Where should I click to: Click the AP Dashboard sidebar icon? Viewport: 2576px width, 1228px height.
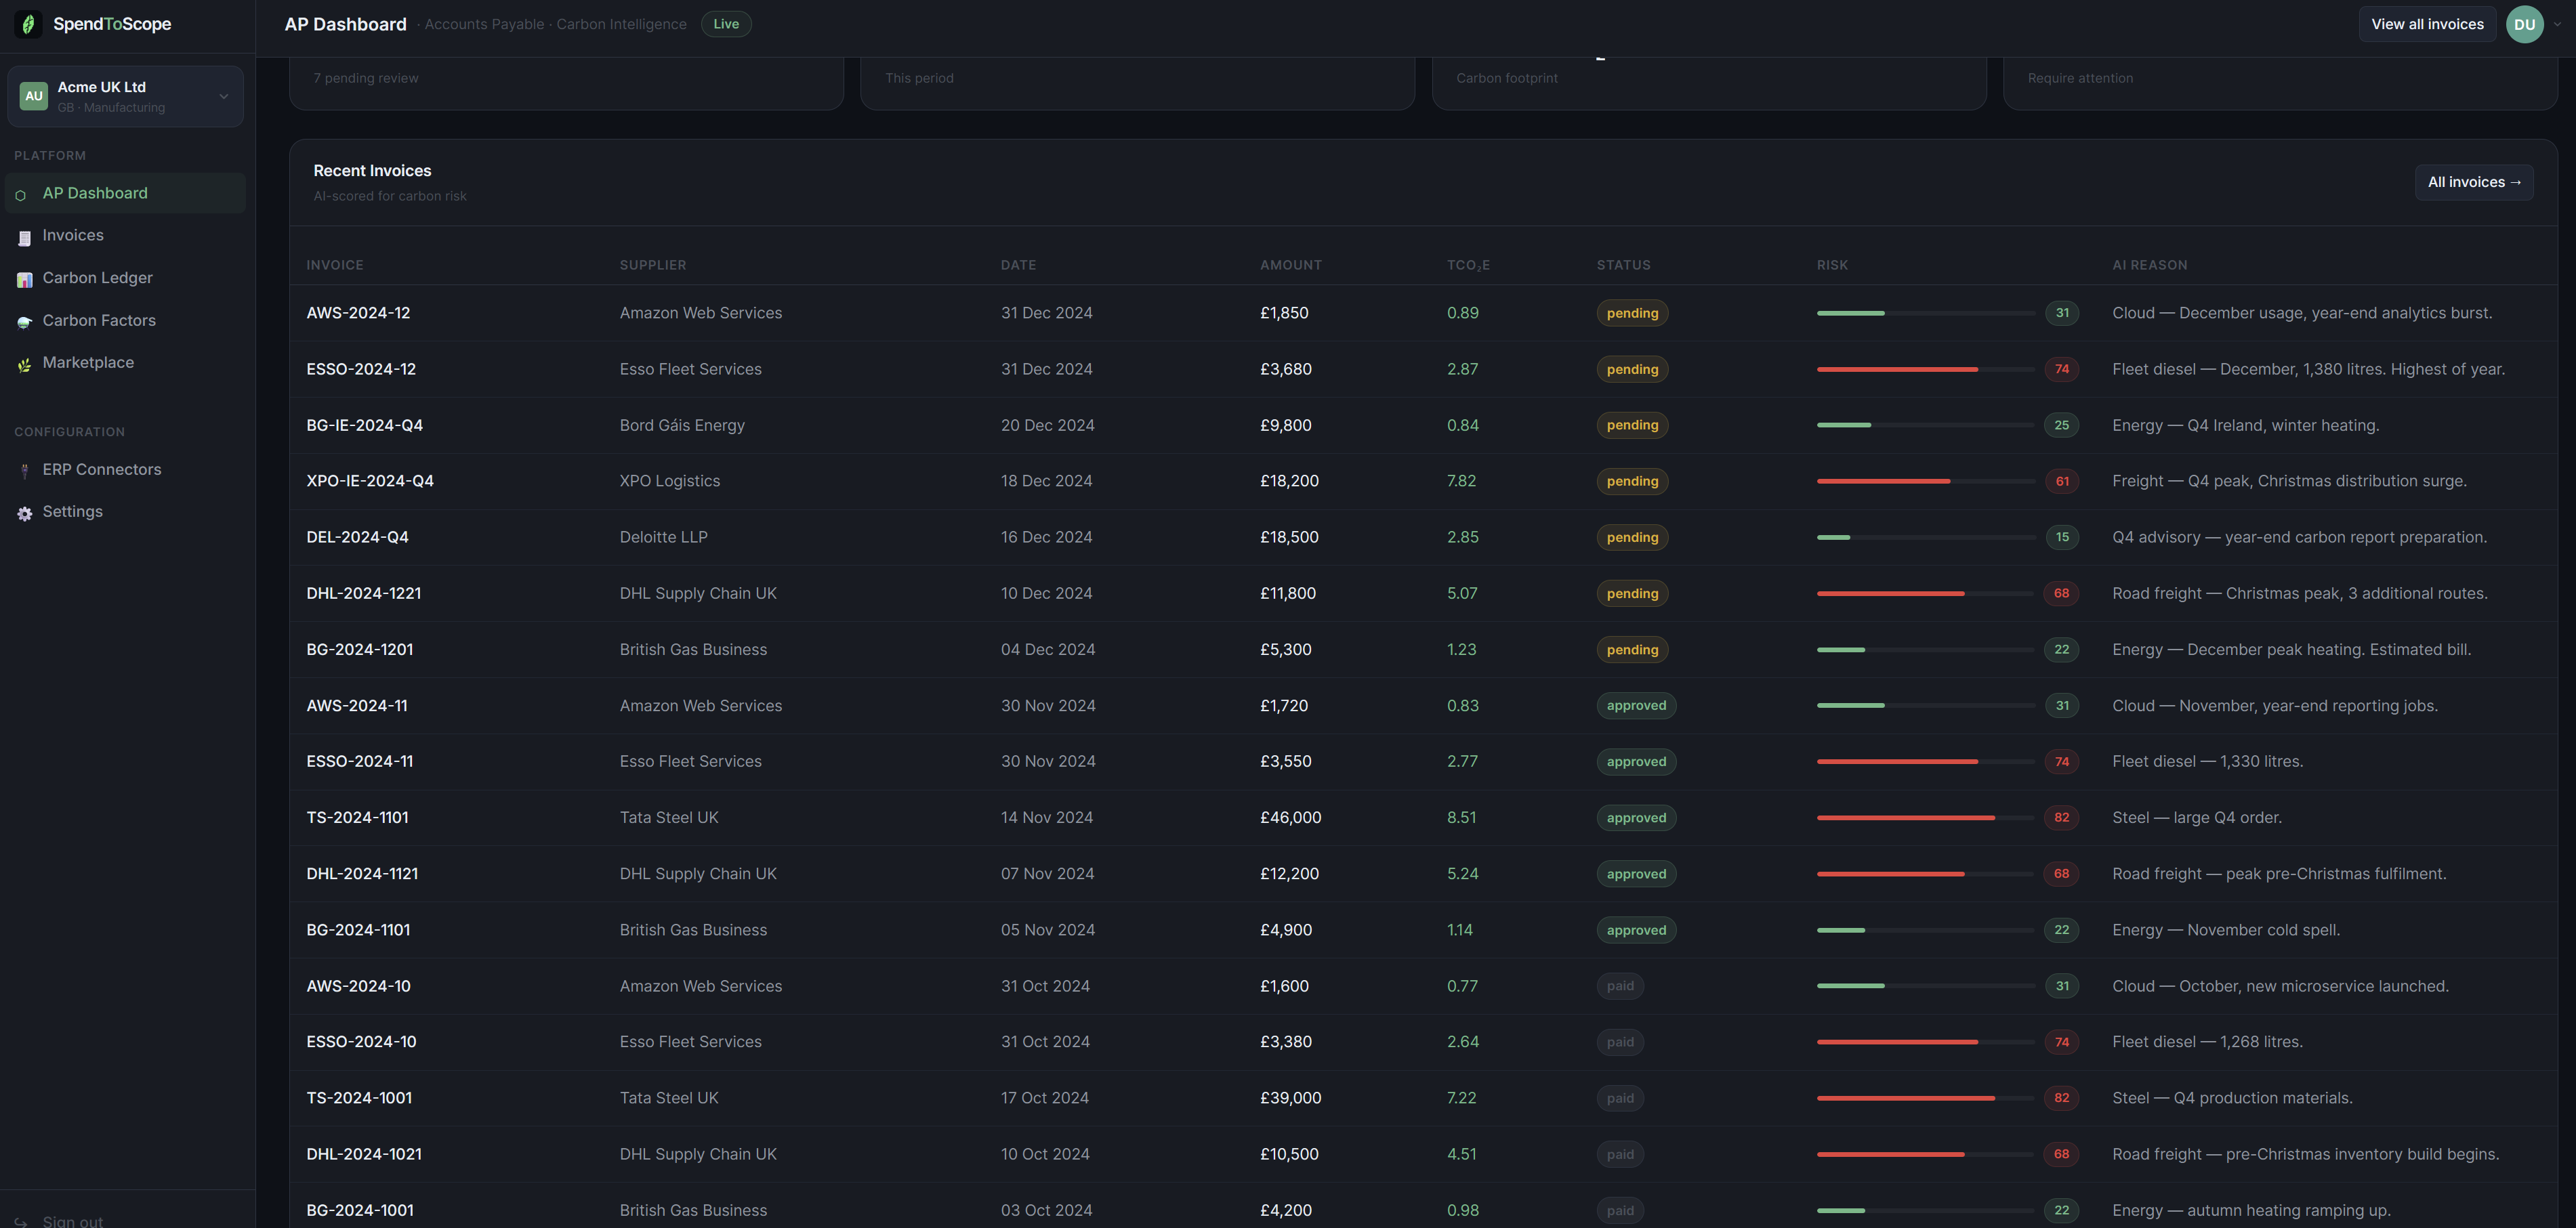tap(21, 195)
